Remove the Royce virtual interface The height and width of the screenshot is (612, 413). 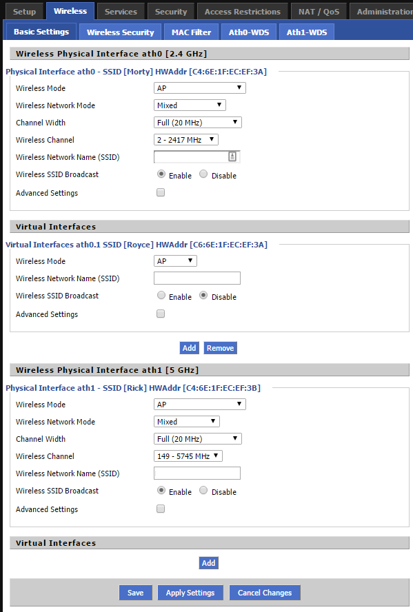click(x=220, y=347)
